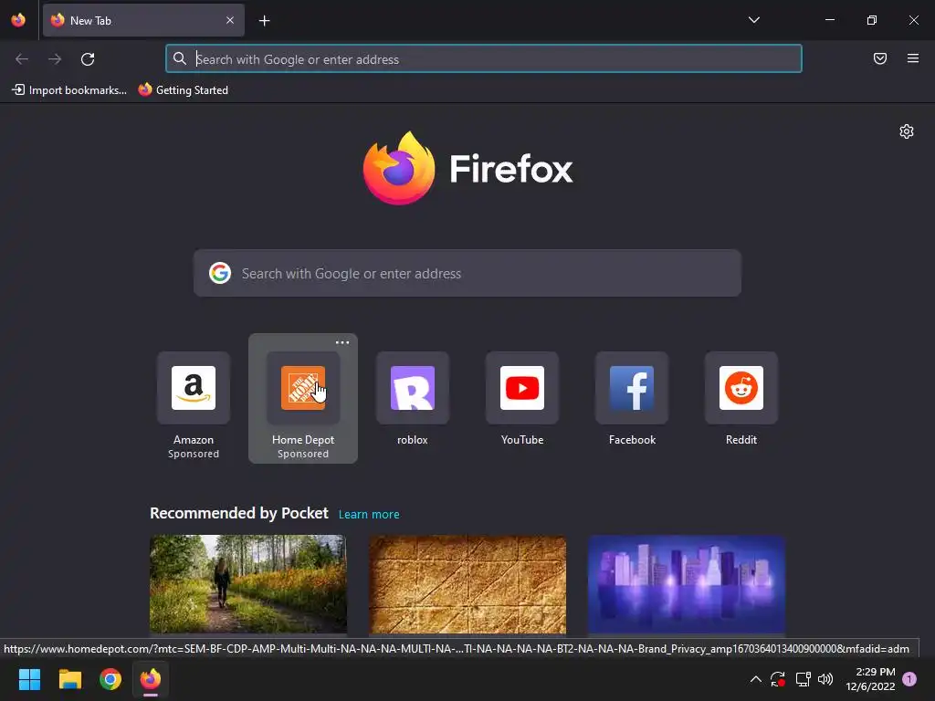
Task: Click Import bookmarks in bookmarks toolbar
Action: tap(69, 90)
